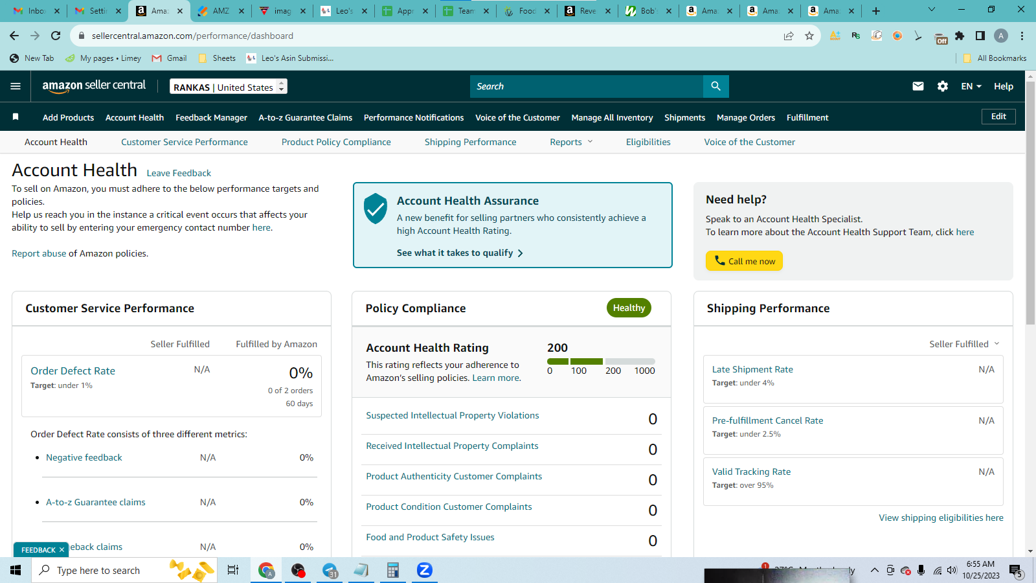The image size is (1036, 583).
Task: Open the Valid Tracking Rate link
Action: pos(751,472)
